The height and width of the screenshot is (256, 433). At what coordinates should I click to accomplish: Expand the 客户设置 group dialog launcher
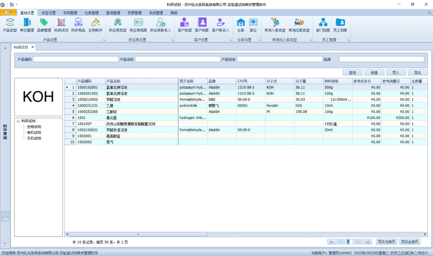(231, 40)
